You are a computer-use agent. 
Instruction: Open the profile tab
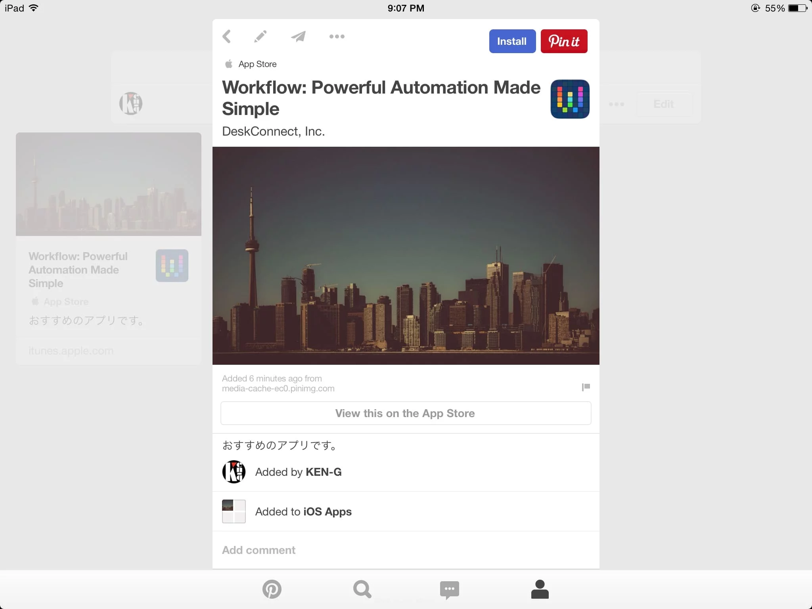click(x=540, y=589)
